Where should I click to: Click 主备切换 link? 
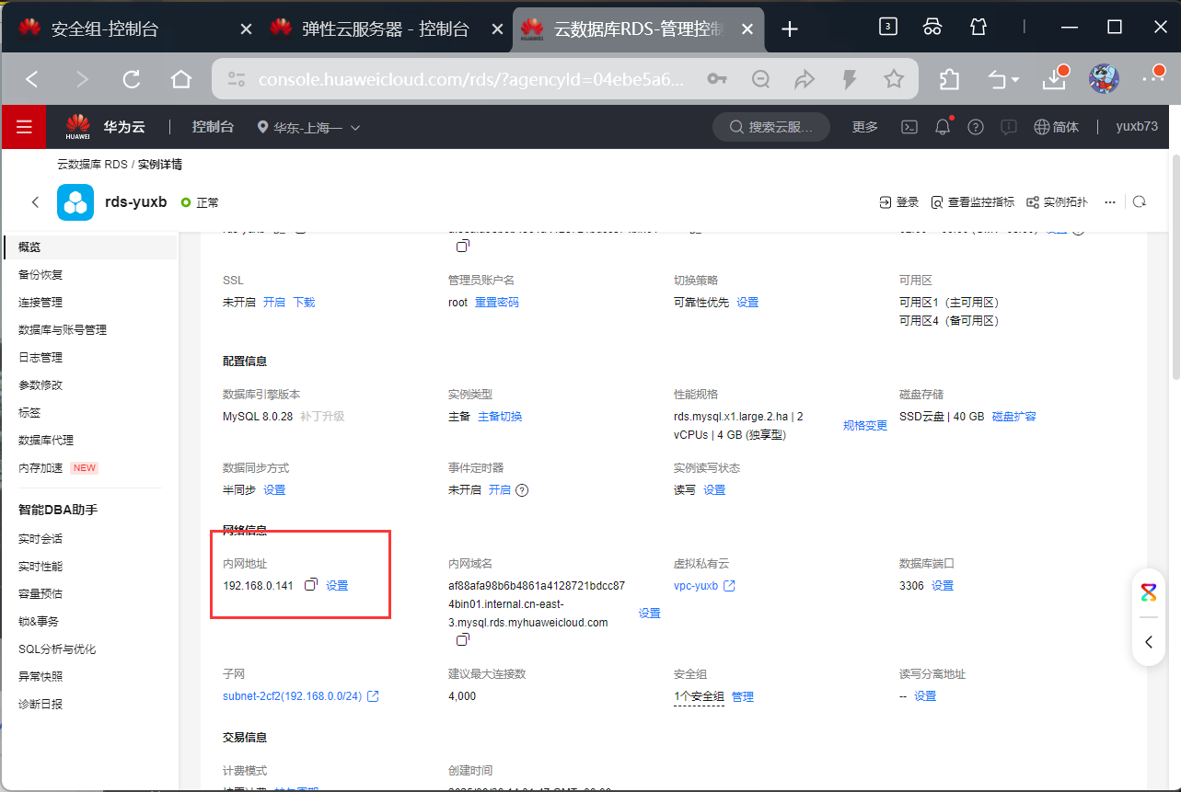coord(500,416)
